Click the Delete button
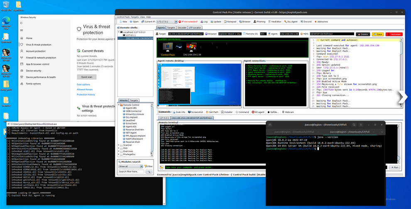Screen dimensions: 411x209 coord(363,34)
